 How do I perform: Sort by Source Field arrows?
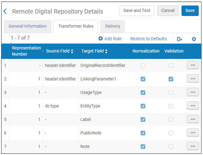pos(72,51)
